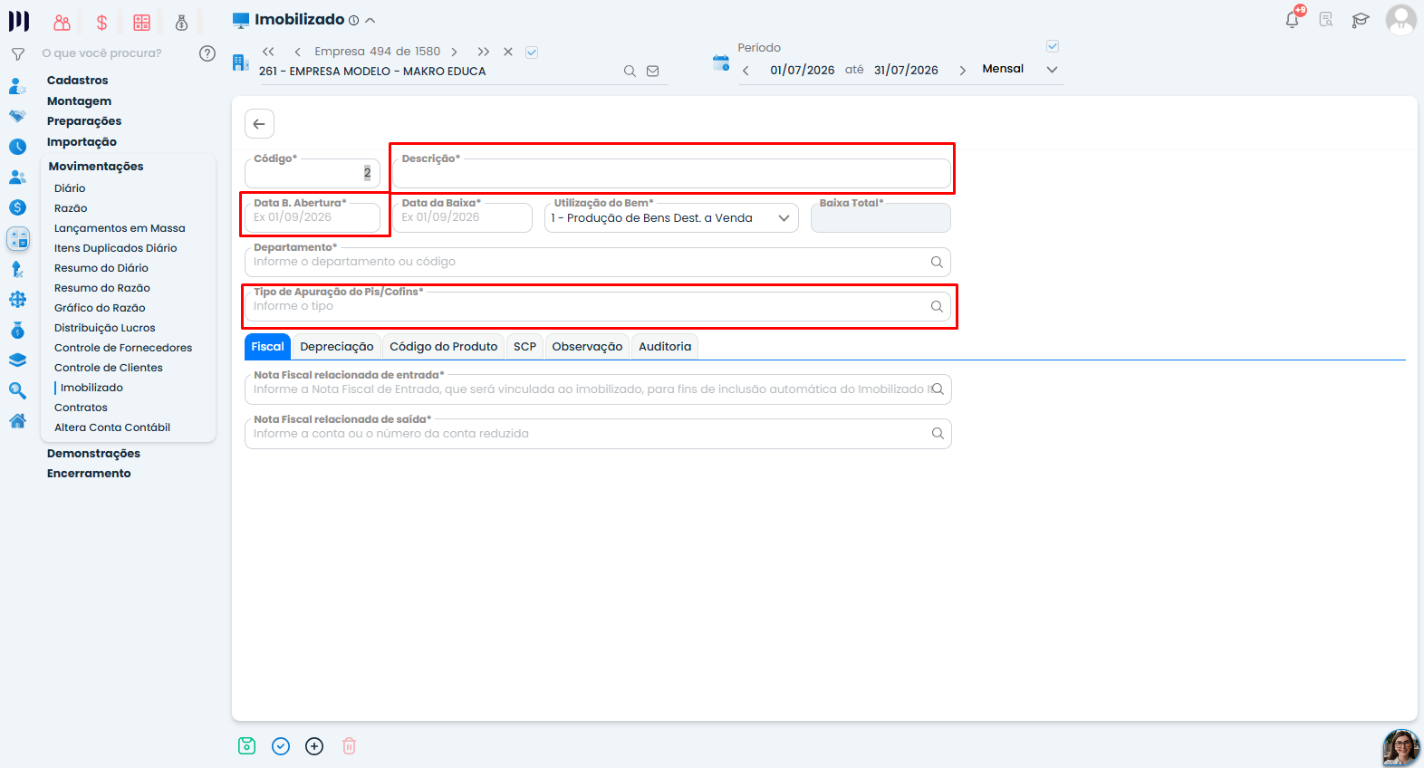The height and width of the screenshot is (768, 1424).
Task: Go to next period arrow
Action: coord(962,70)
